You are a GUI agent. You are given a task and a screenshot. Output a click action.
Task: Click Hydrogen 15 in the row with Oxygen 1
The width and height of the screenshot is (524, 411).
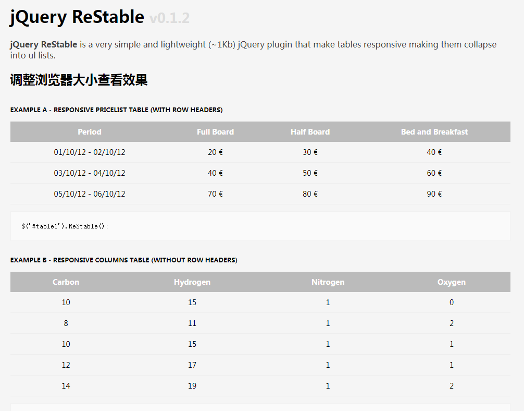tap(192, 344)
